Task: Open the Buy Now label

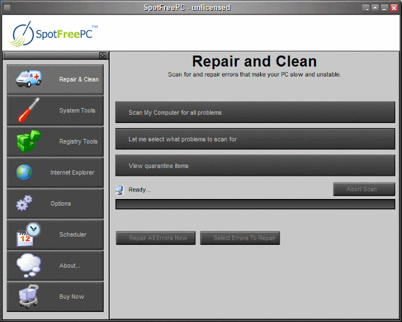Action: (72, 297)
